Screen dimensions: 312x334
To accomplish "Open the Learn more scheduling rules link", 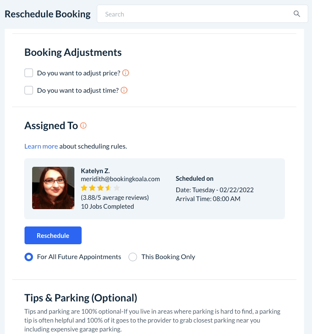I will click(x=41, y=146).
